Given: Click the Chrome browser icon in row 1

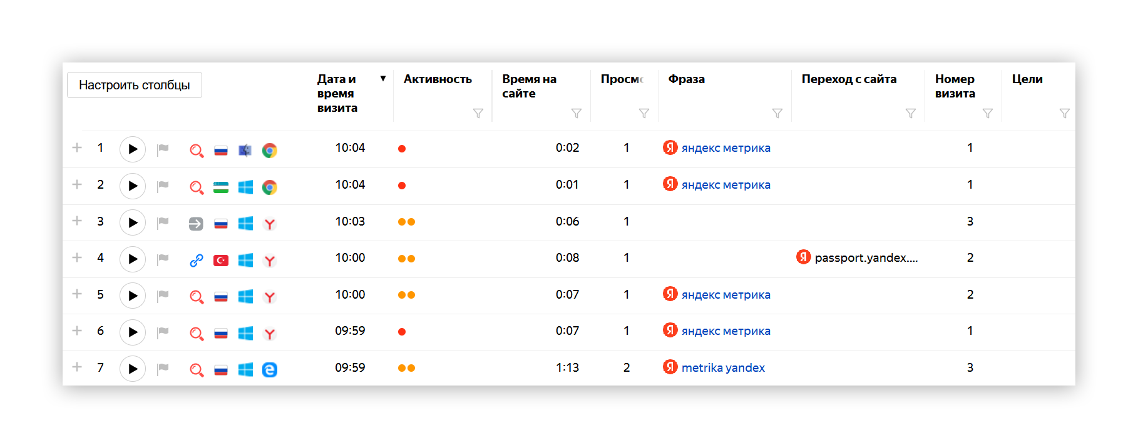Looking at the screenshot, I should (270, 151).
